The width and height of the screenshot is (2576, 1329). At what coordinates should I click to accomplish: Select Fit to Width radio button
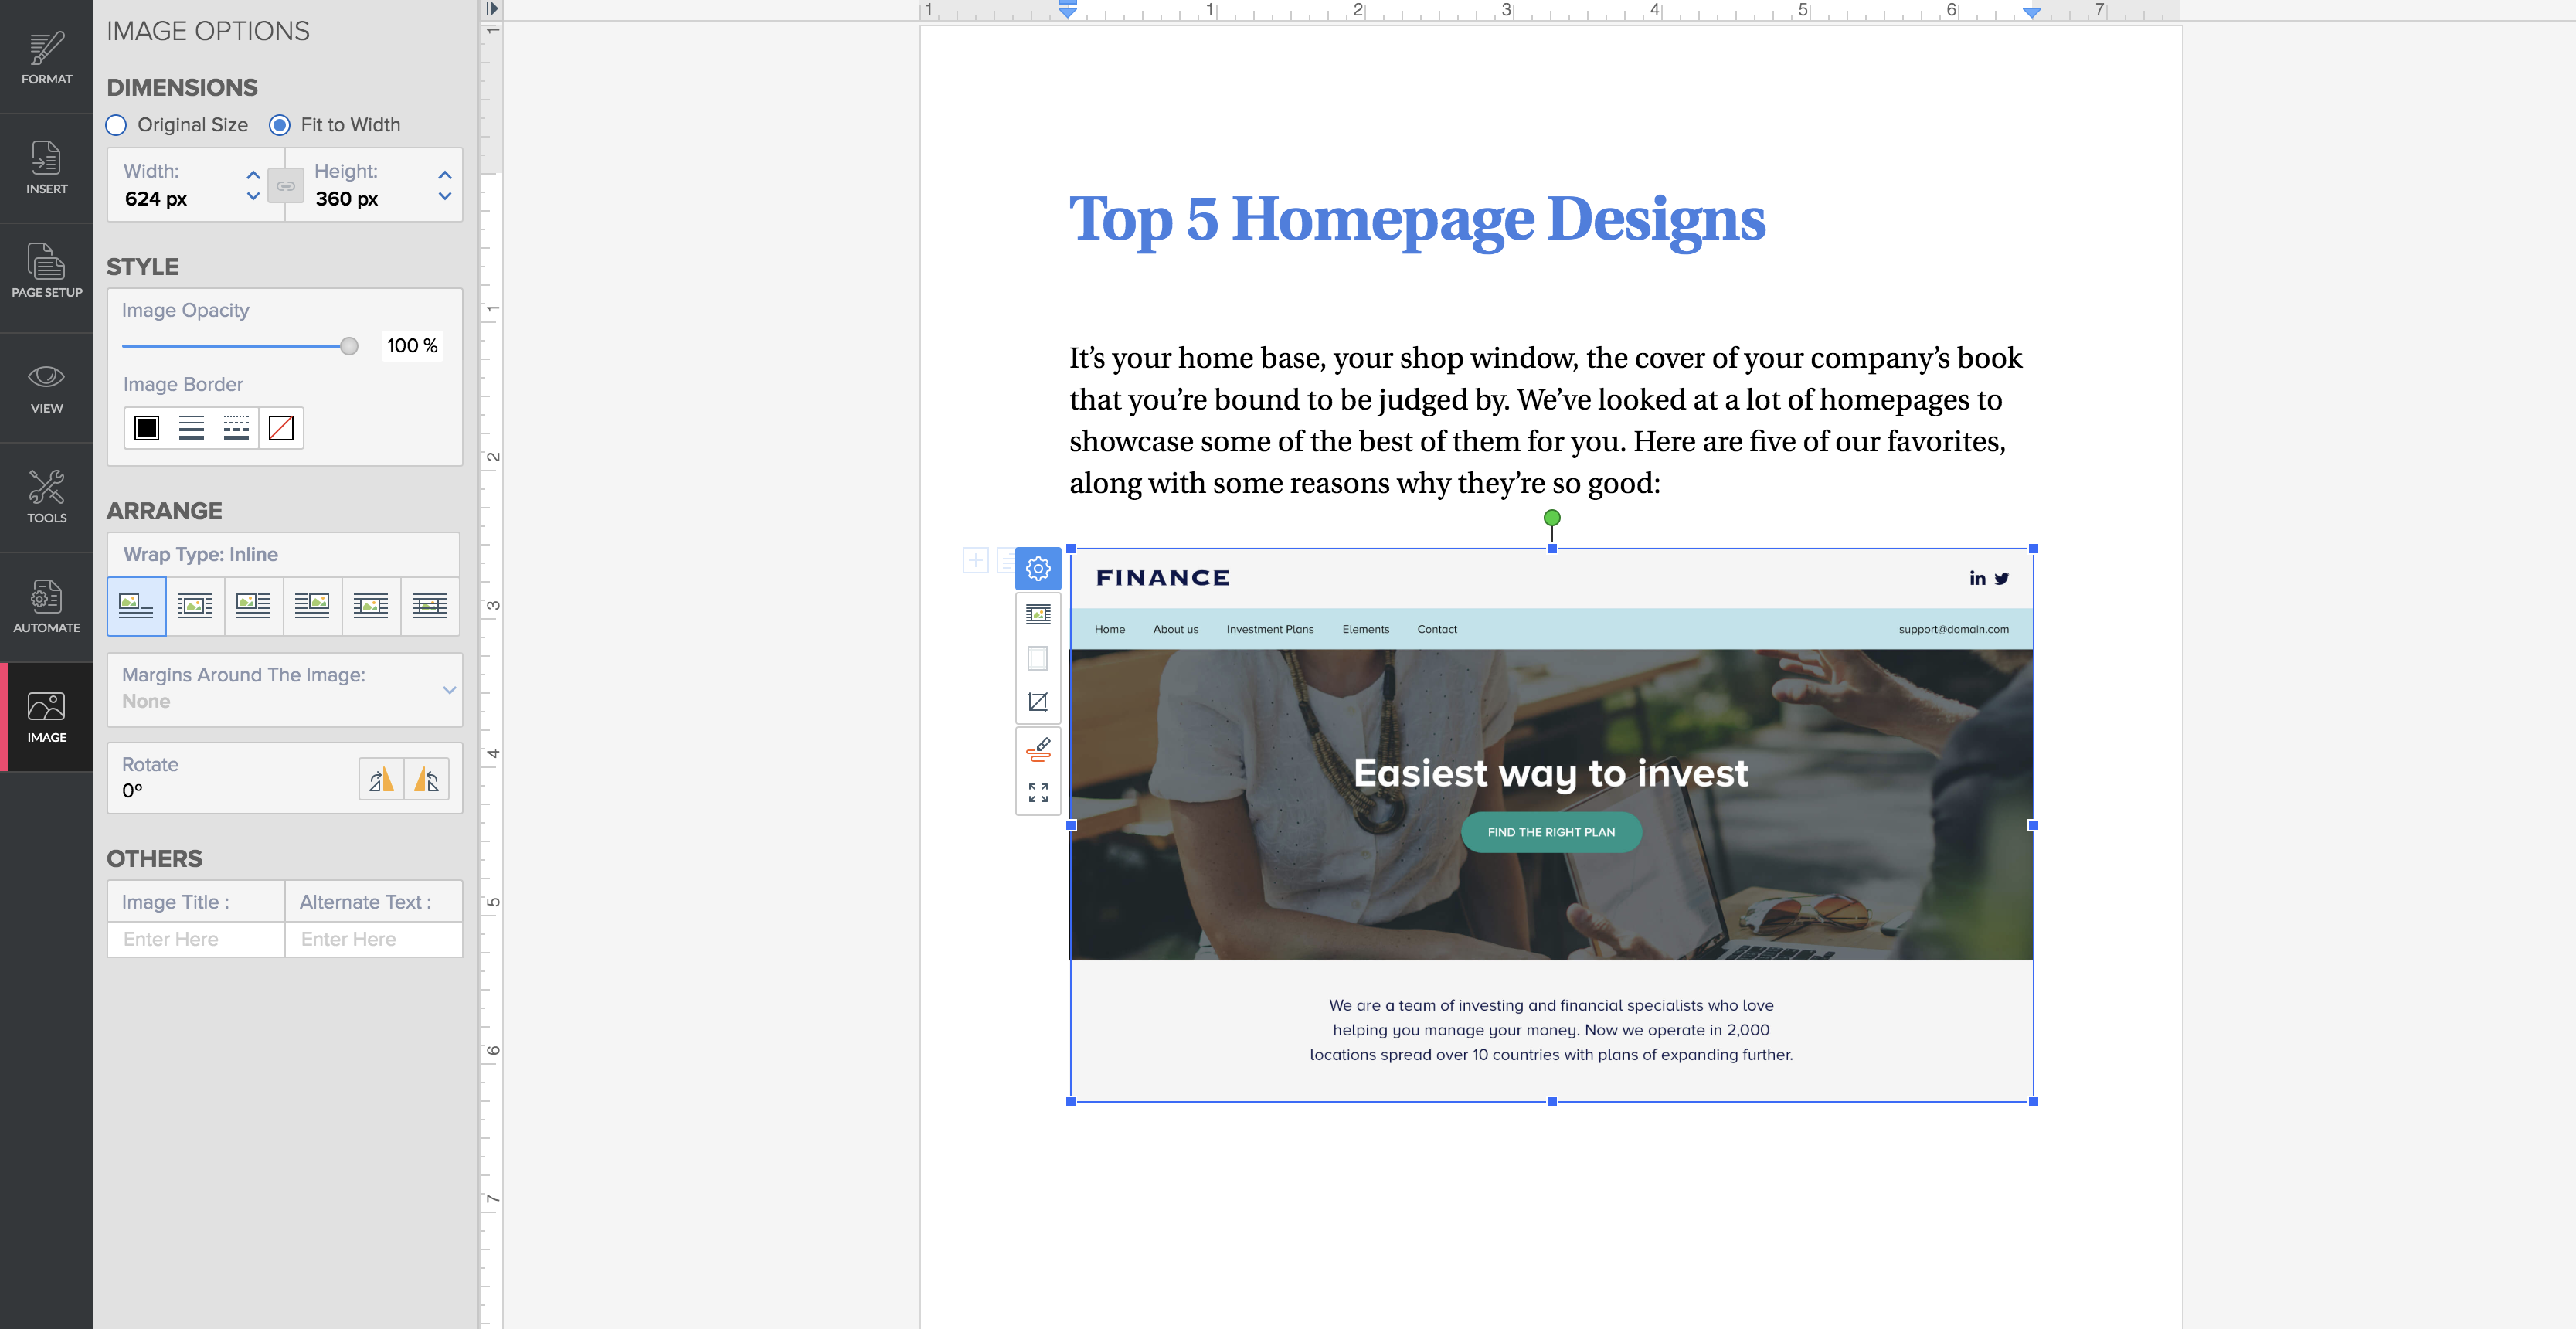click(280, 125)
